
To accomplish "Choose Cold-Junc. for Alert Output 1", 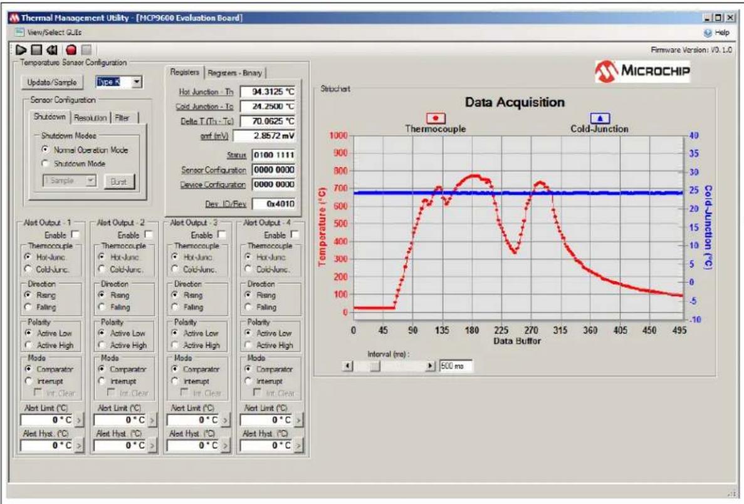I will pos(28,269).
